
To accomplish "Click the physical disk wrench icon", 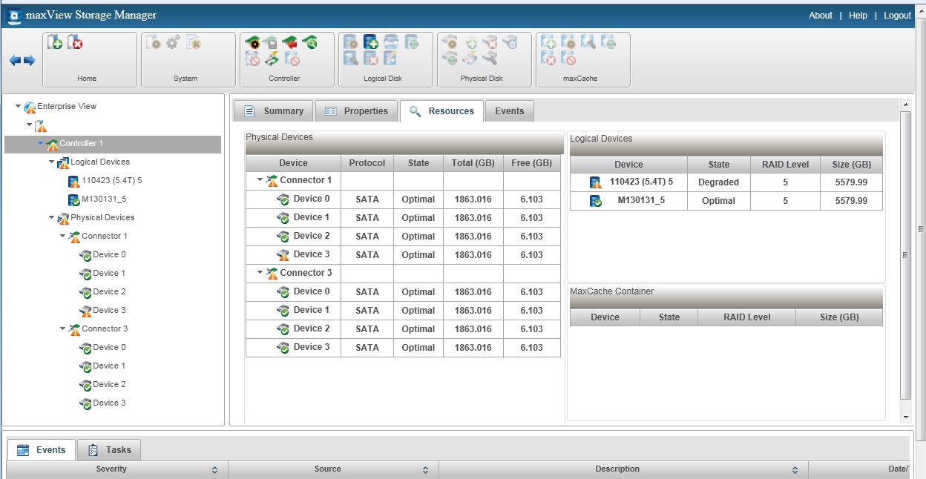I will click(x=489, y=59).
